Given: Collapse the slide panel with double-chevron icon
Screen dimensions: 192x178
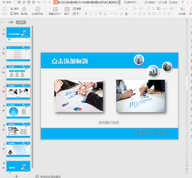Looking at the screenshot, I should (x=1, y=22).
